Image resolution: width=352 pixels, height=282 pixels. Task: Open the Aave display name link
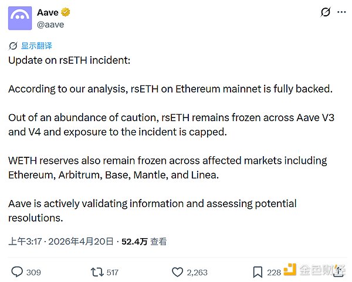pos(48,12)
